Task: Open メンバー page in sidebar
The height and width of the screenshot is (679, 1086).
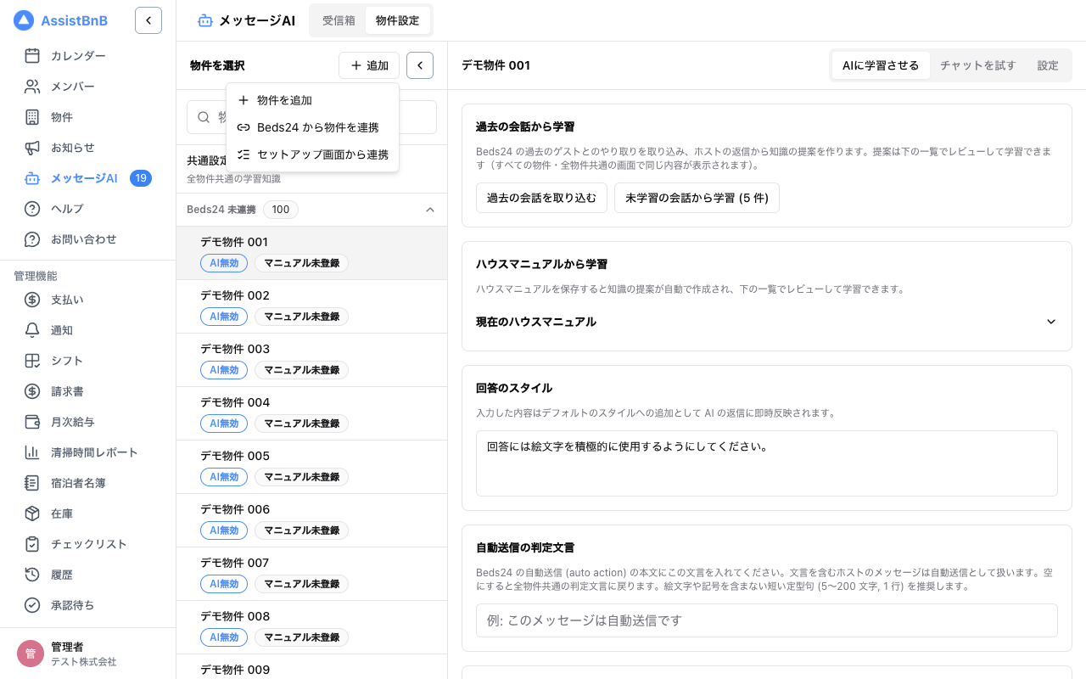Action: (88, 87)
